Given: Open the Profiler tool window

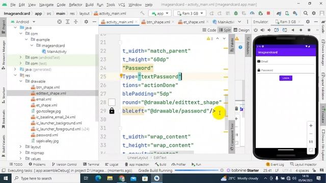Looking at the screenshot, I should point(179,164).
